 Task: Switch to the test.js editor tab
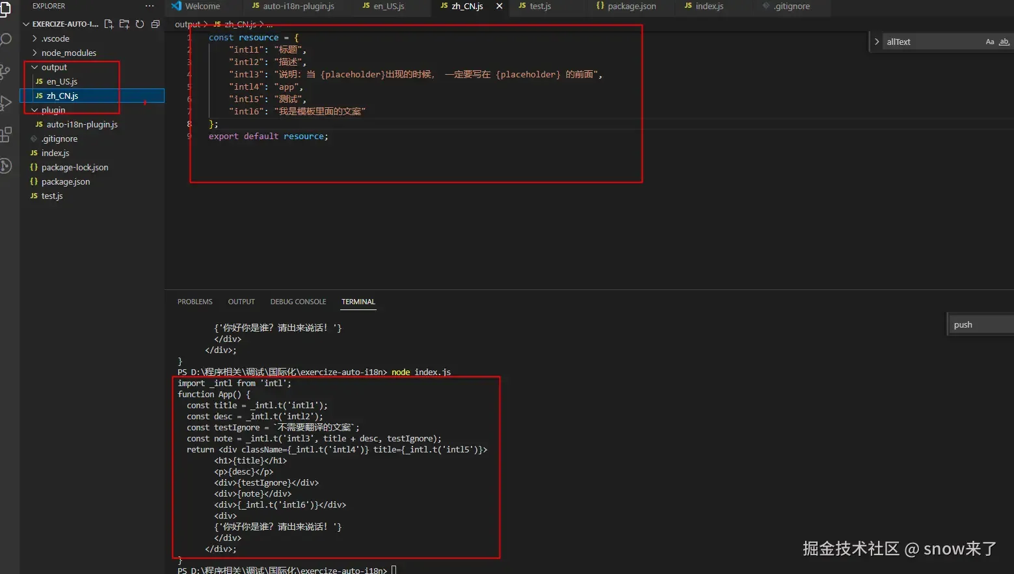coord(540,6)
